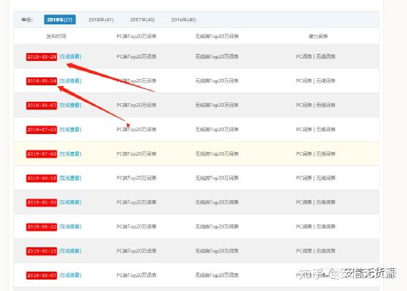407x291 pixels.
Task: Open 无线端Top20万词表 in the 2019-06-18 row
Action: [x=217, y=178]
